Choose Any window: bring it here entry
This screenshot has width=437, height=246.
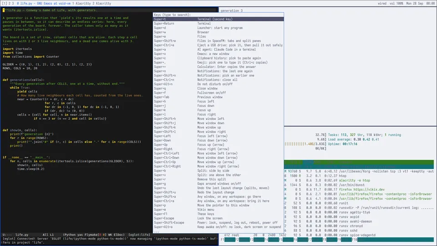click(218, 201)
